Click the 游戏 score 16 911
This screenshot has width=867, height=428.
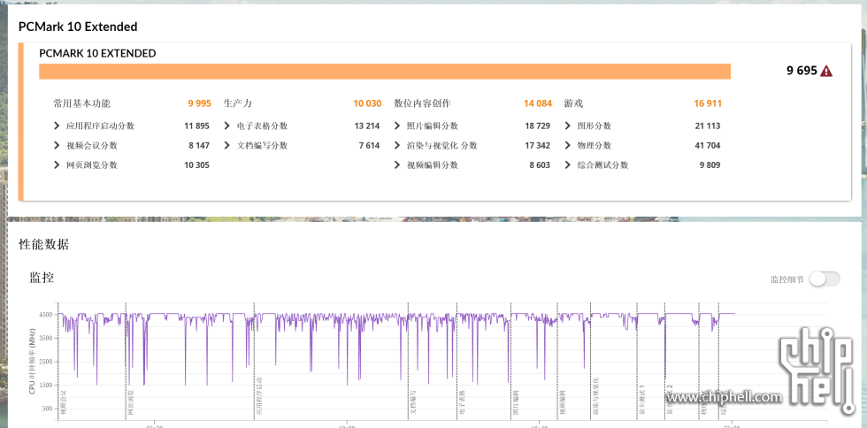[x=708, y=103]
